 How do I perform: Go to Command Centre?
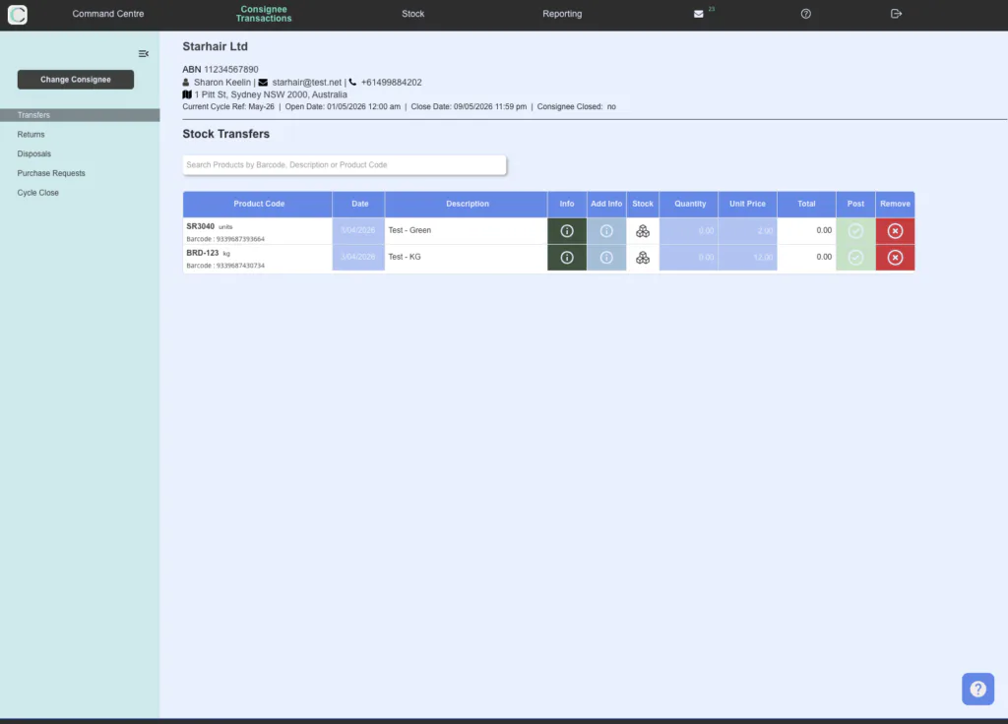(x=108, y=14)
